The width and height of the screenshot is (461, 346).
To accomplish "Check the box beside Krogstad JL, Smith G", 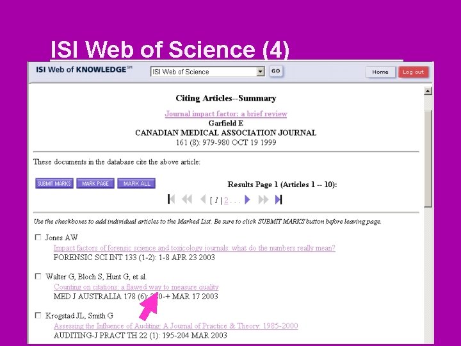I will point(38,315).
